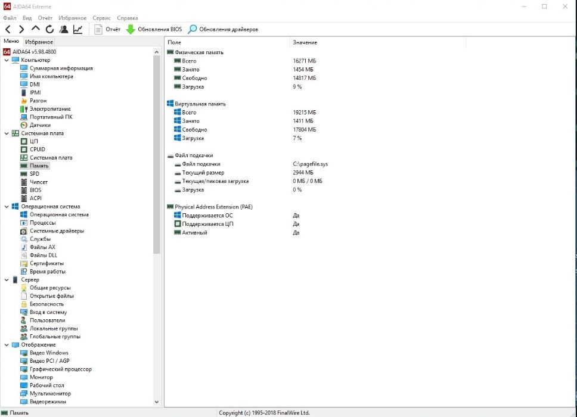Image resolution: width=577 pixels, height=417 pixels.
Task: Open the Время работы icon
Action: click(24, 272)
